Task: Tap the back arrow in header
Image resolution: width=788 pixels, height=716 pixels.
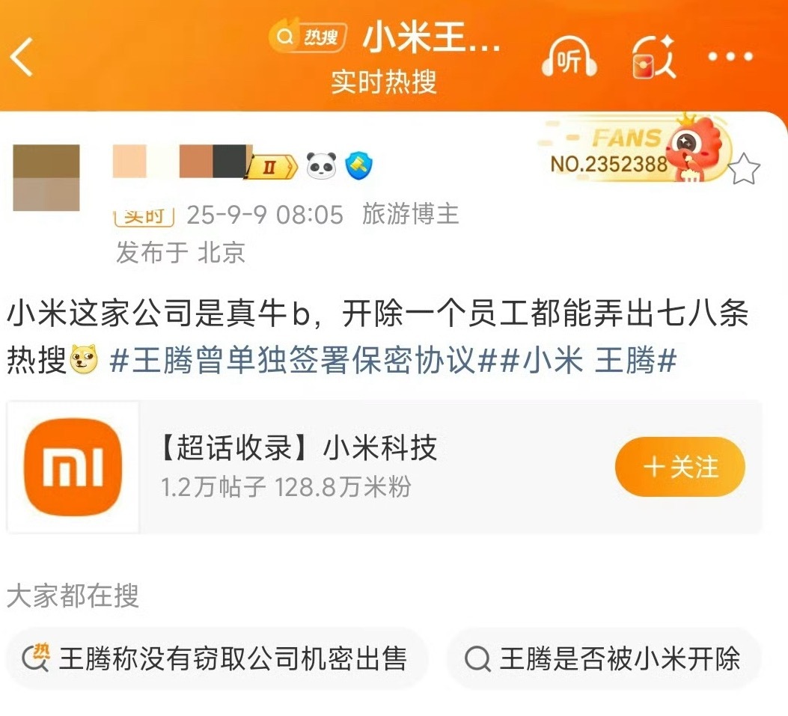Action: (x=22, y=56)
